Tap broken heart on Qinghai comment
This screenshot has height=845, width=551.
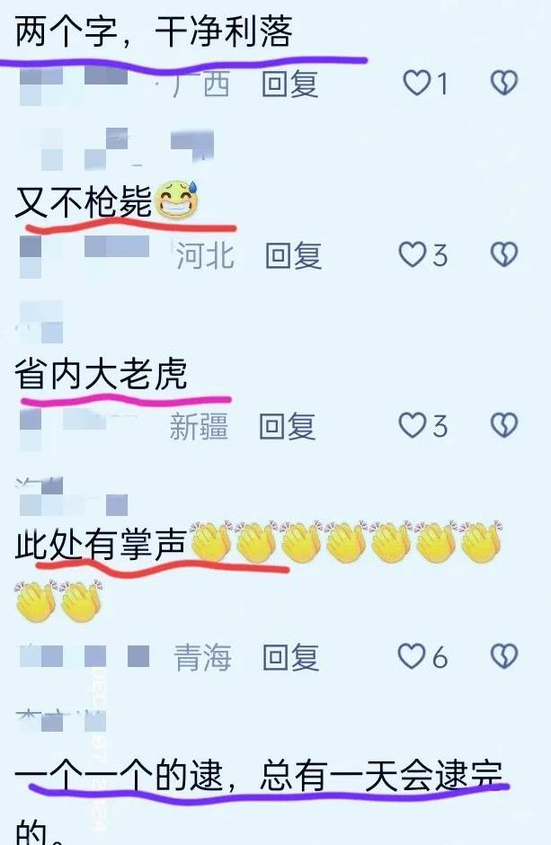tap(504, 656)
